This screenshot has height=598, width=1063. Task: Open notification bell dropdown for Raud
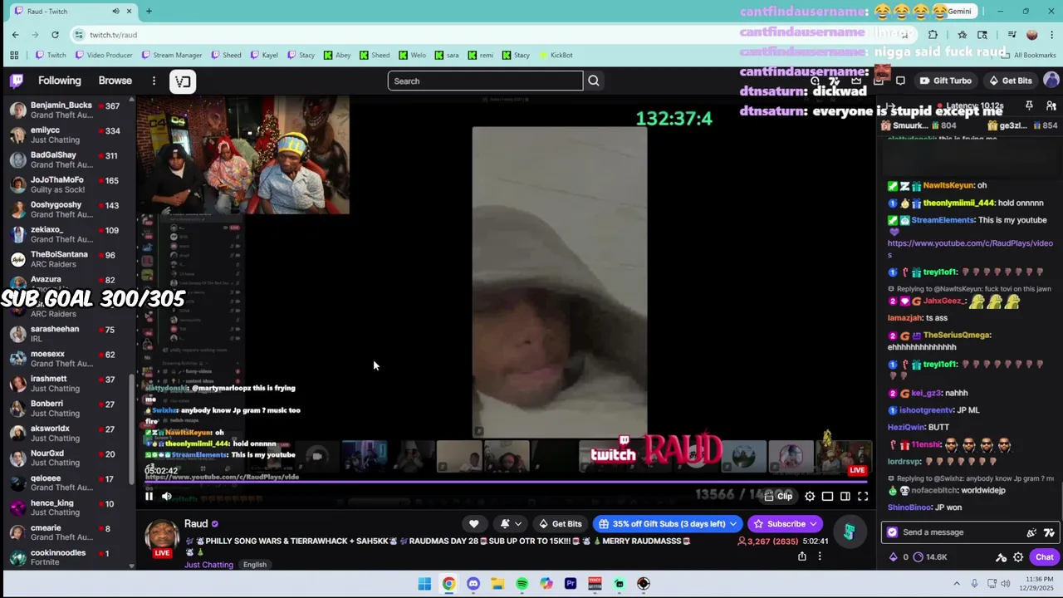pyautogui.click(x=510, y=523)
